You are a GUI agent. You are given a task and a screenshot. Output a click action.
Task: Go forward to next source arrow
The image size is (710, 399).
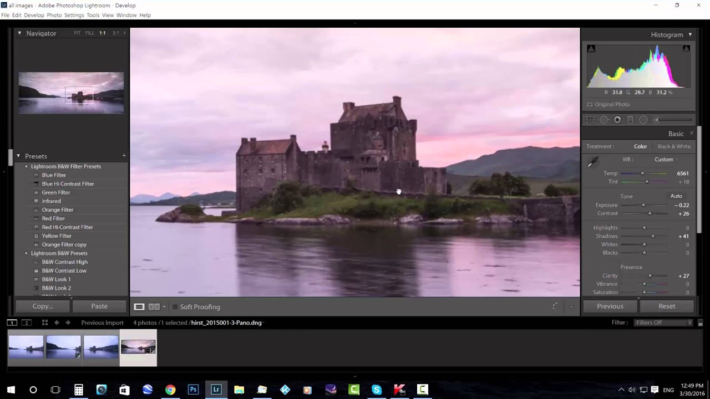(x=68, y=323)
